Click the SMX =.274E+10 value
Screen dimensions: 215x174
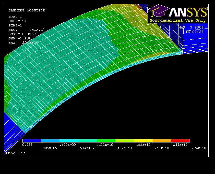(x=23, y=43)
